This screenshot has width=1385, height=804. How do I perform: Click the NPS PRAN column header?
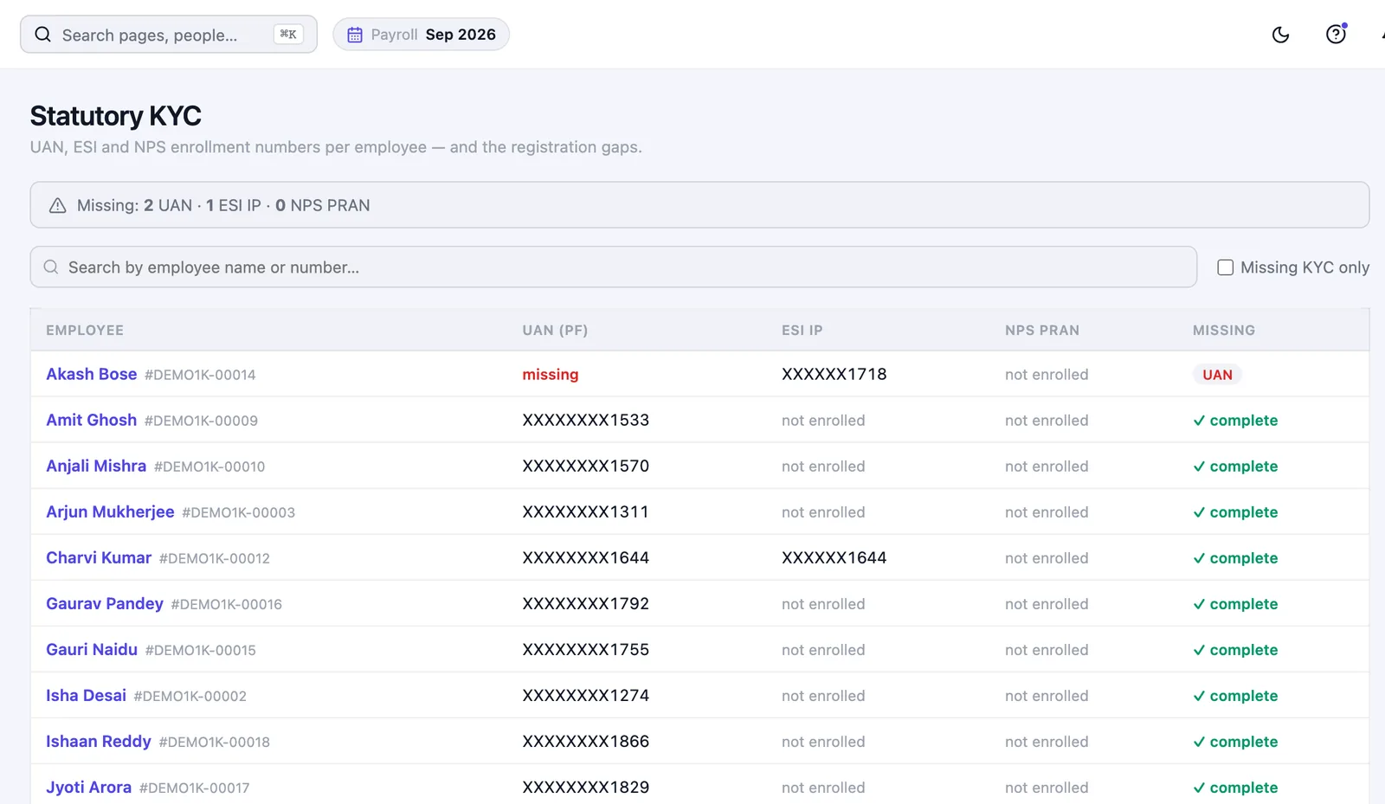(1042, 330)
